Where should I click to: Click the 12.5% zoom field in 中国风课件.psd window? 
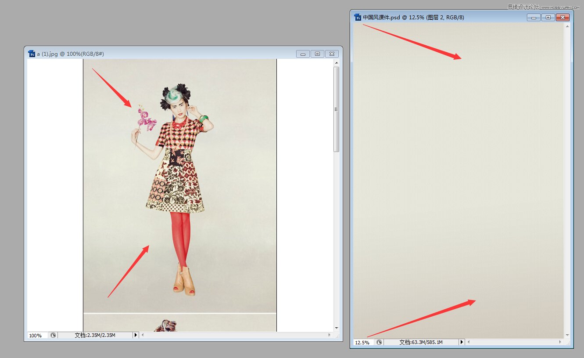pyautogui.click(x=364, y=342)
